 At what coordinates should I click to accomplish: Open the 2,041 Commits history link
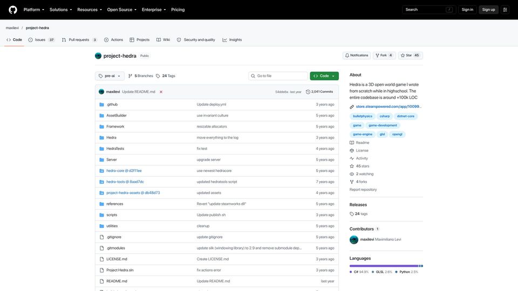[319, 92]
